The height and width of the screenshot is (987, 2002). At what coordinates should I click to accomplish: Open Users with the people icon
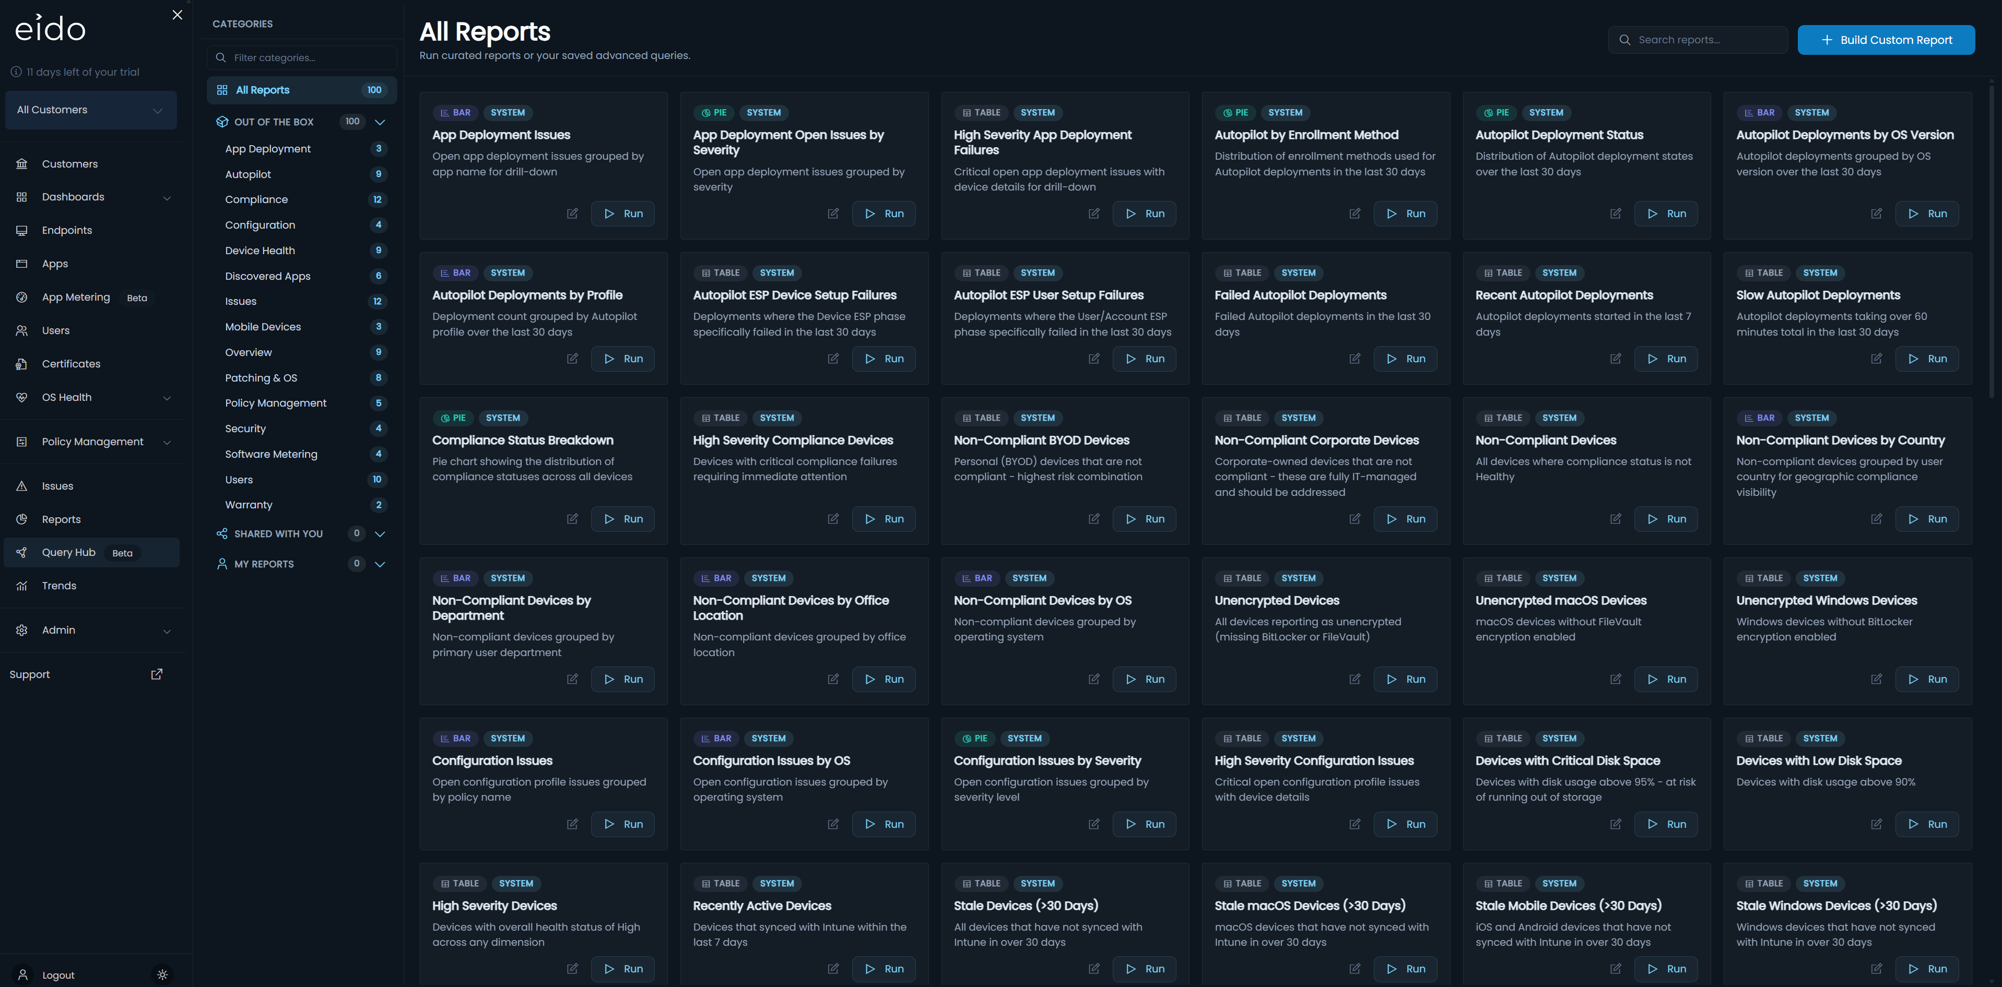22,331
